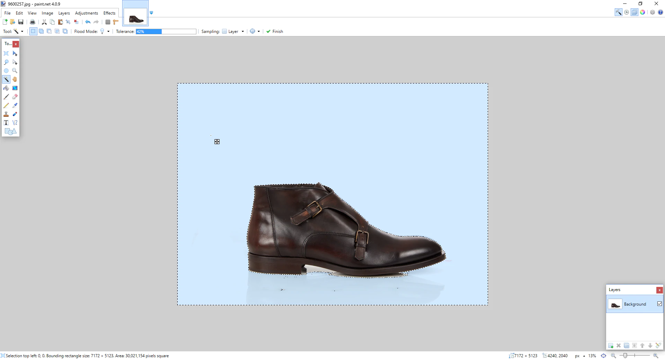
Task: Click the Crop to Selection toolbar icon
Action: [68, 22]
